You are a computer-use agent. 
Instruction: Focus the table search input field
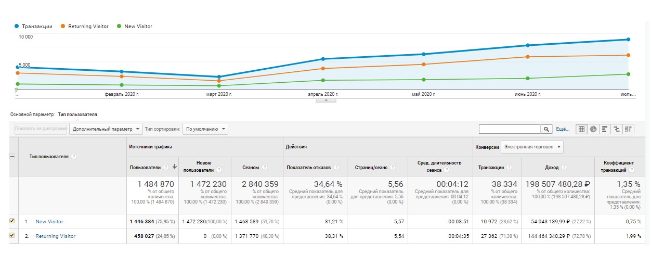click(510, 129)
